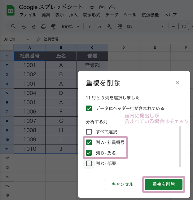Click cell A8 with 1007
Viewport: 193px width, 200px height.
click(30, 121)
